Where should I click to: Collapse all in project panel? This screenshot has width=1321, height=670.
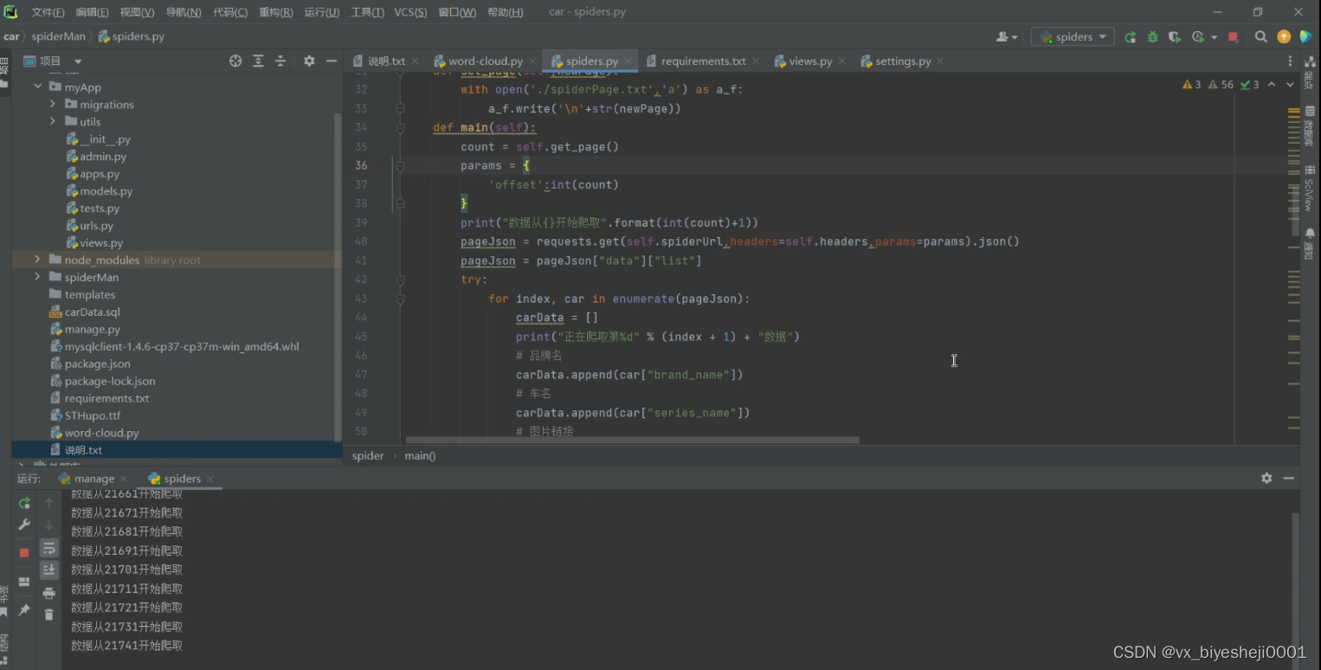click(280, 61)
